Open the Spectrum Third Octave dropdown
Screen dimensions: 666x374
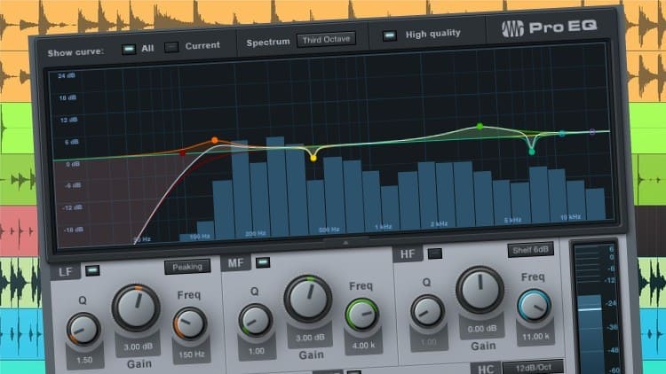[x=326, y=39]
